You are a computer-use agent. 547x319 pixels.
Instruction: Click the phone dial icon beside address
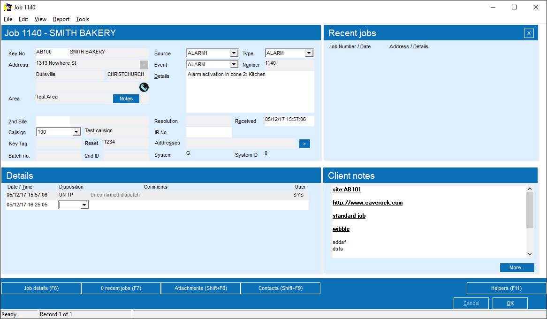click(144, 87)
